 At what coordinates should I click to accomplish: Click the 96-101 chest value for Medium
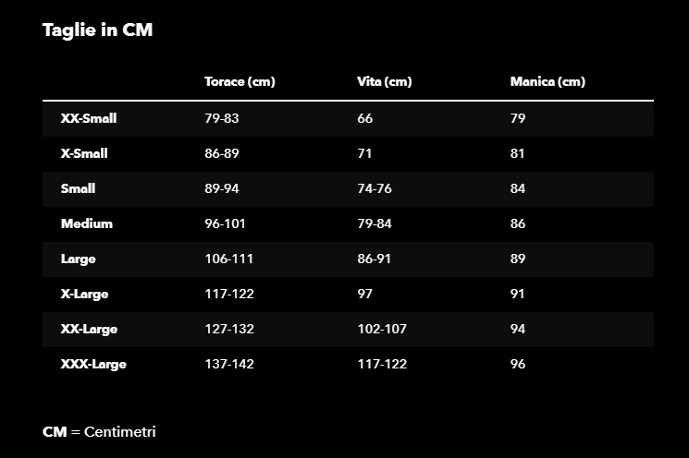[x=225, y=223]
